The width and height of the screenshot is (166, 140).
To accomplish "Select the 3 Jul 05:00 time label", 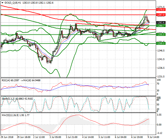I will pyautogui.click(x=55, y=137).
